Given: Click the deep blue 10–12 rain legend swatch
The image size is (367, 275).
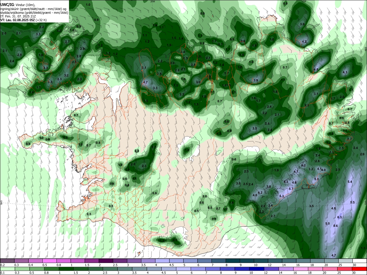Looking at the screenshot, I should 257,269.
